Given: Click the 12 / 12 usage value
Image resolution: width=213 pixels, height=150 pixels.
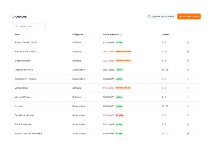Looking at the screenshot, I should click(x=165, y=133).
